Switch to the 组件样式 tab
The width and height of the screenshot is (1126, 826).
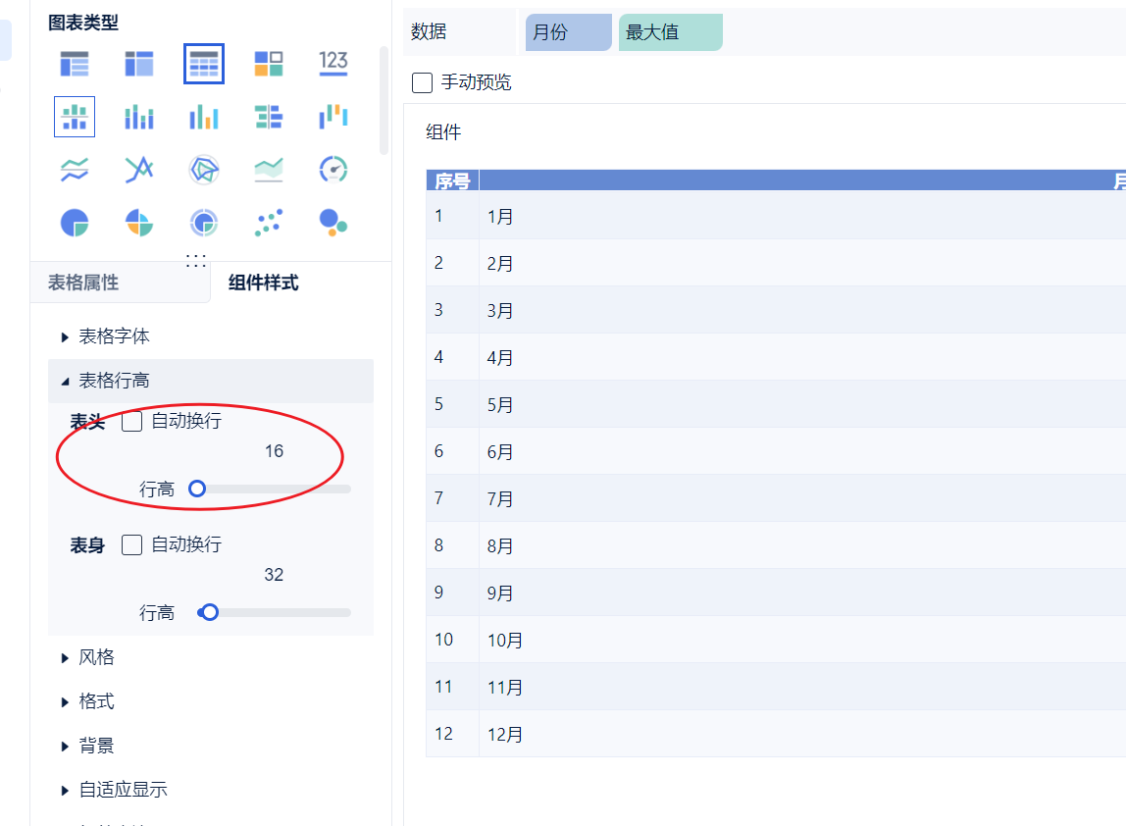point(264,283)
